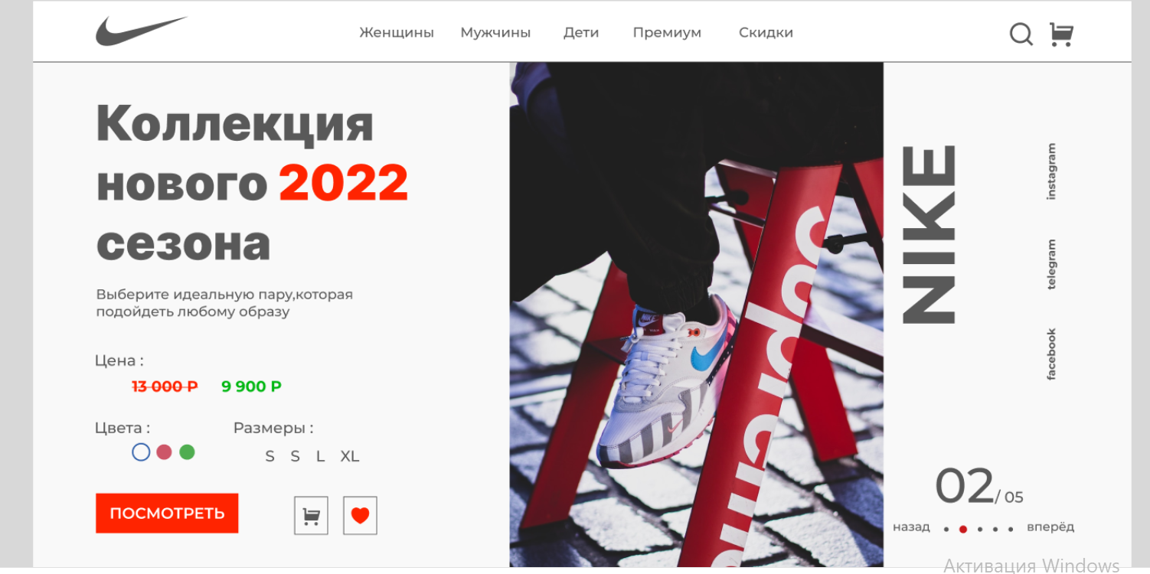Open the shopping cart in header
The width and height of the screenshot is (1150, 574).
[x=1061, y=34]
